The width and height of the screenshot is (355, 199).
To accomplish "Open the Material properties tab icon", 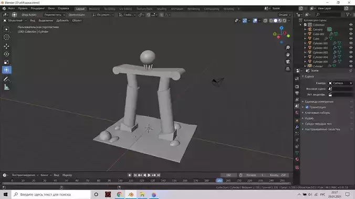I will coord(297,160).
